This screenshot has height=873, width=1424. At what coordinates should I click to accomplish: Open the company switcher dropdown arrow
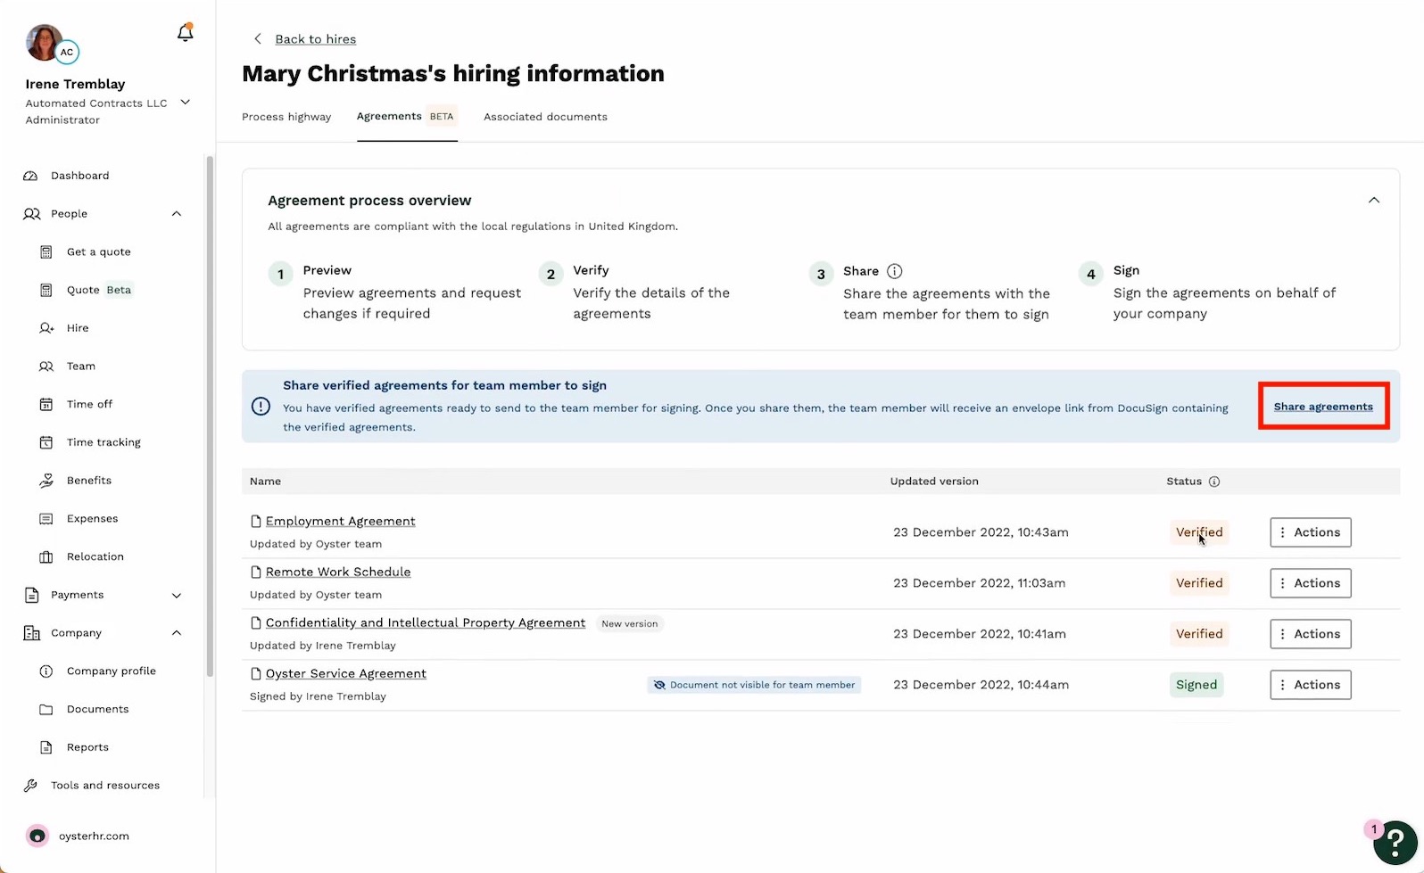pyautogui.click(x=186, y=103)
